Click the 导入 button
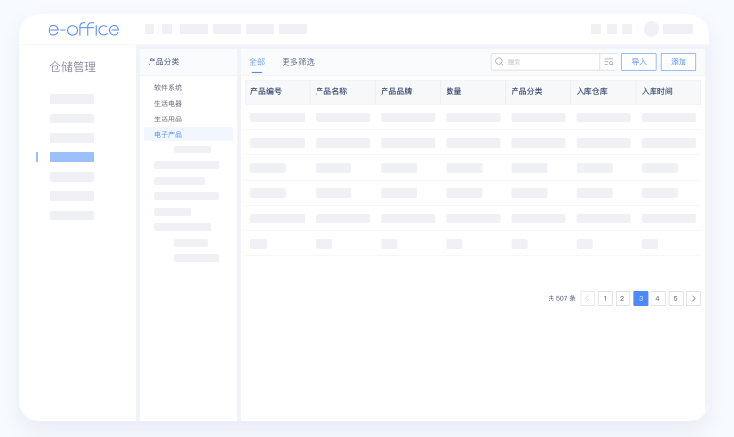 click(639, 62)
